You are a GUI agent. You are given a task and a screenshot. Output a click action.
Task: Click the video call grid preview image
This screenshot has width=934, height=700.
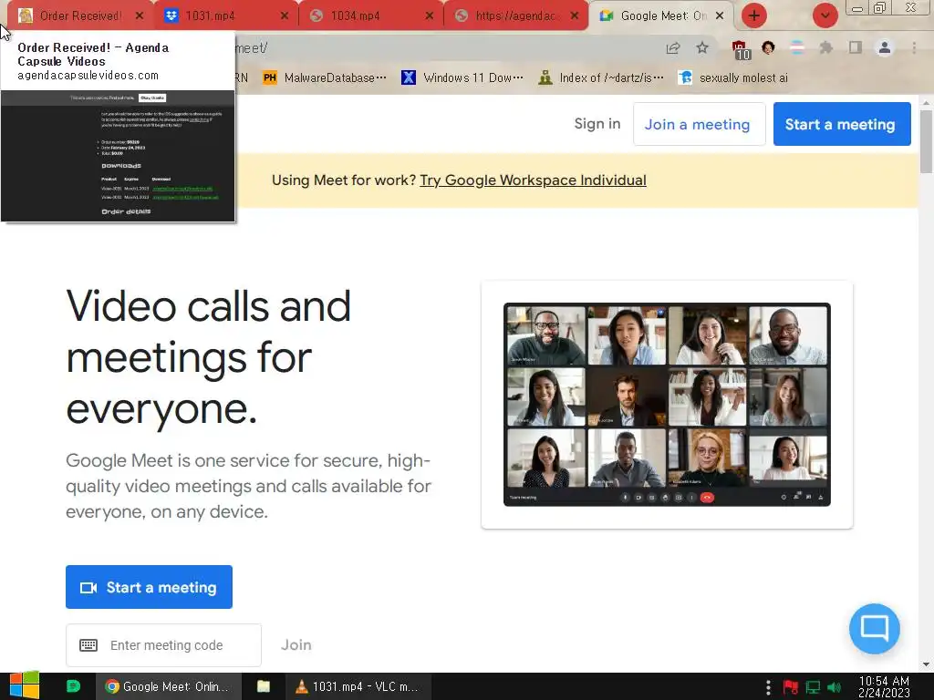coord(667,404)
